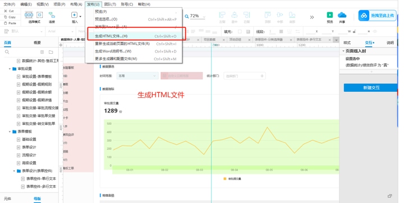Click the 选择部门 department input on canvas
This screenshot has width=404, height=203.
pos(245,76)
